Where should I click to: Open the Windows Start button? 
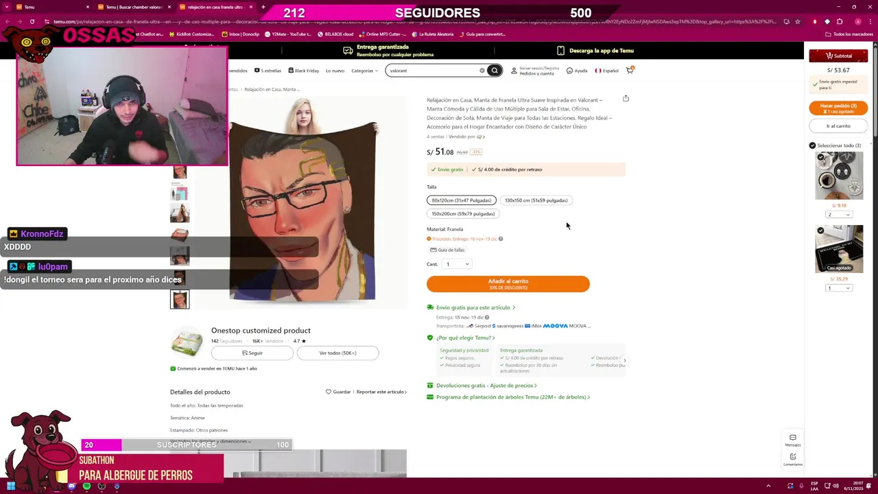11,486
